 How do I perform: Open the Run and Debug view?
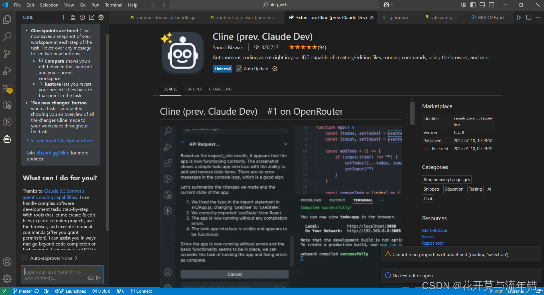(x=7, y=71)
